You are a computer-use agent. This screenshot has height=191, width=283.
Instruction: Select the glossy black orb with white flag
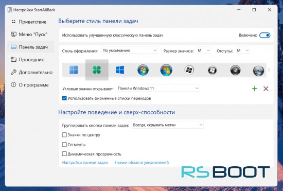pos(212,70)
